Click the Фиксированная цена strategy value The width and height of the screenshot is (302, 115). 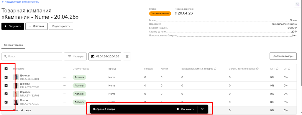click(284, 24)
